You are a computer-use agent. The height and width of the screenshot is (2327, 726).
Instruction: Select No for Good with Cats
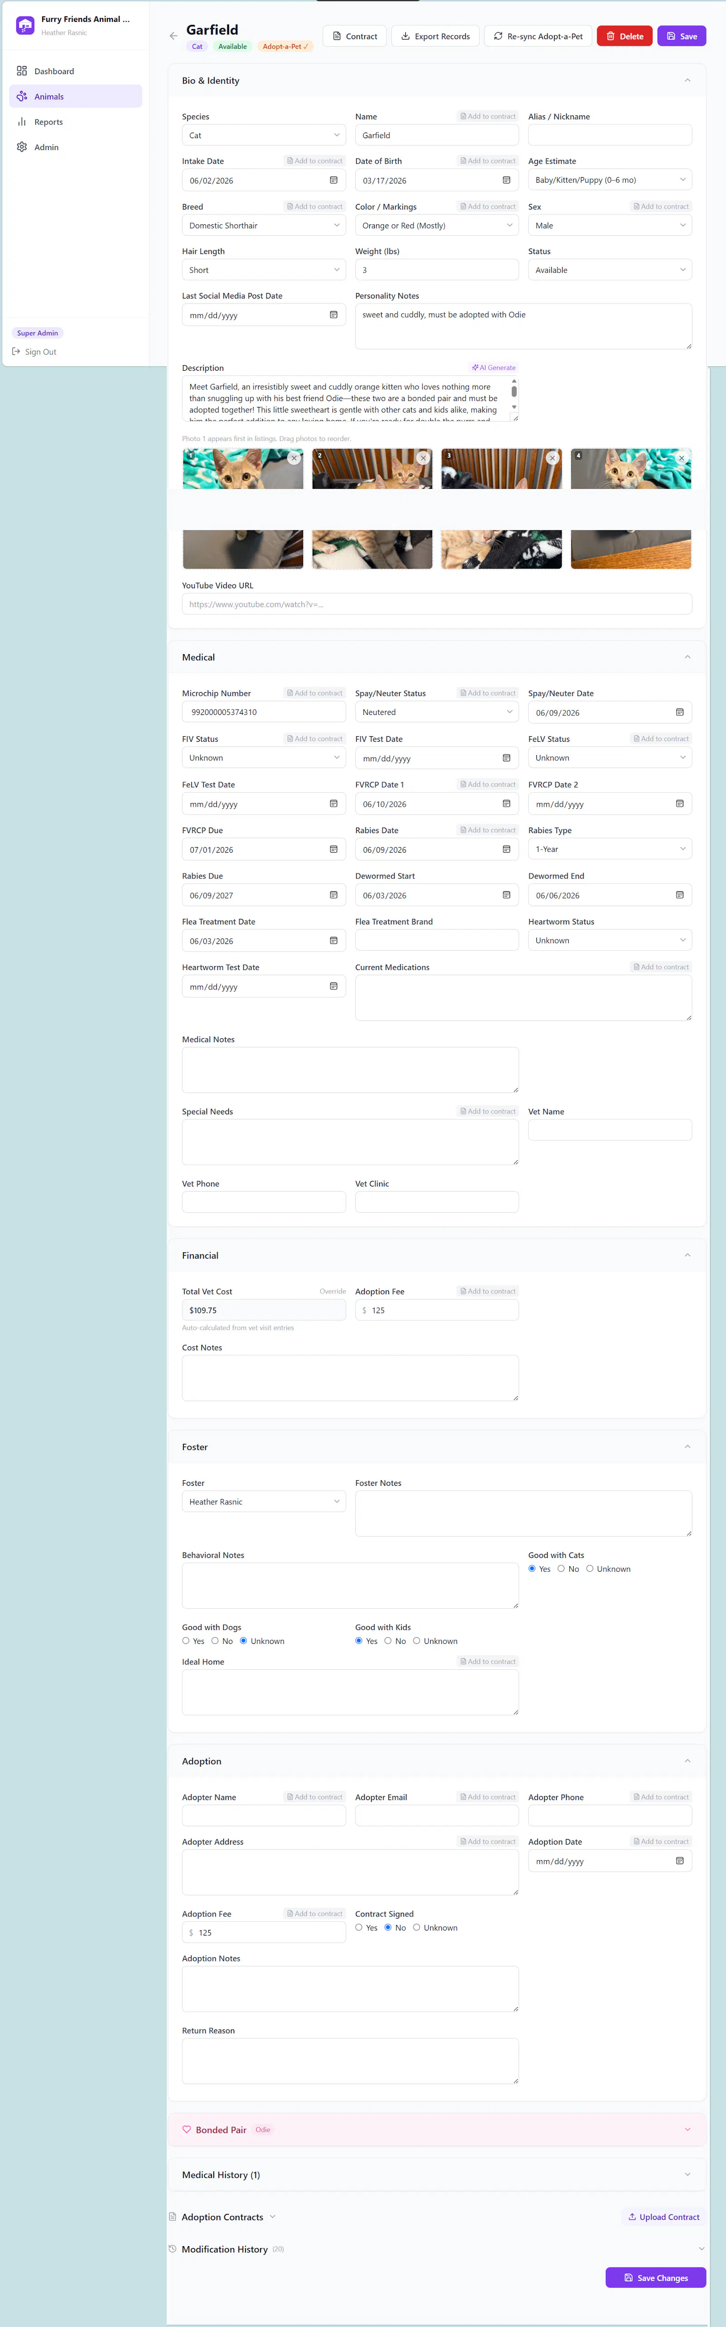point(561,1569)
